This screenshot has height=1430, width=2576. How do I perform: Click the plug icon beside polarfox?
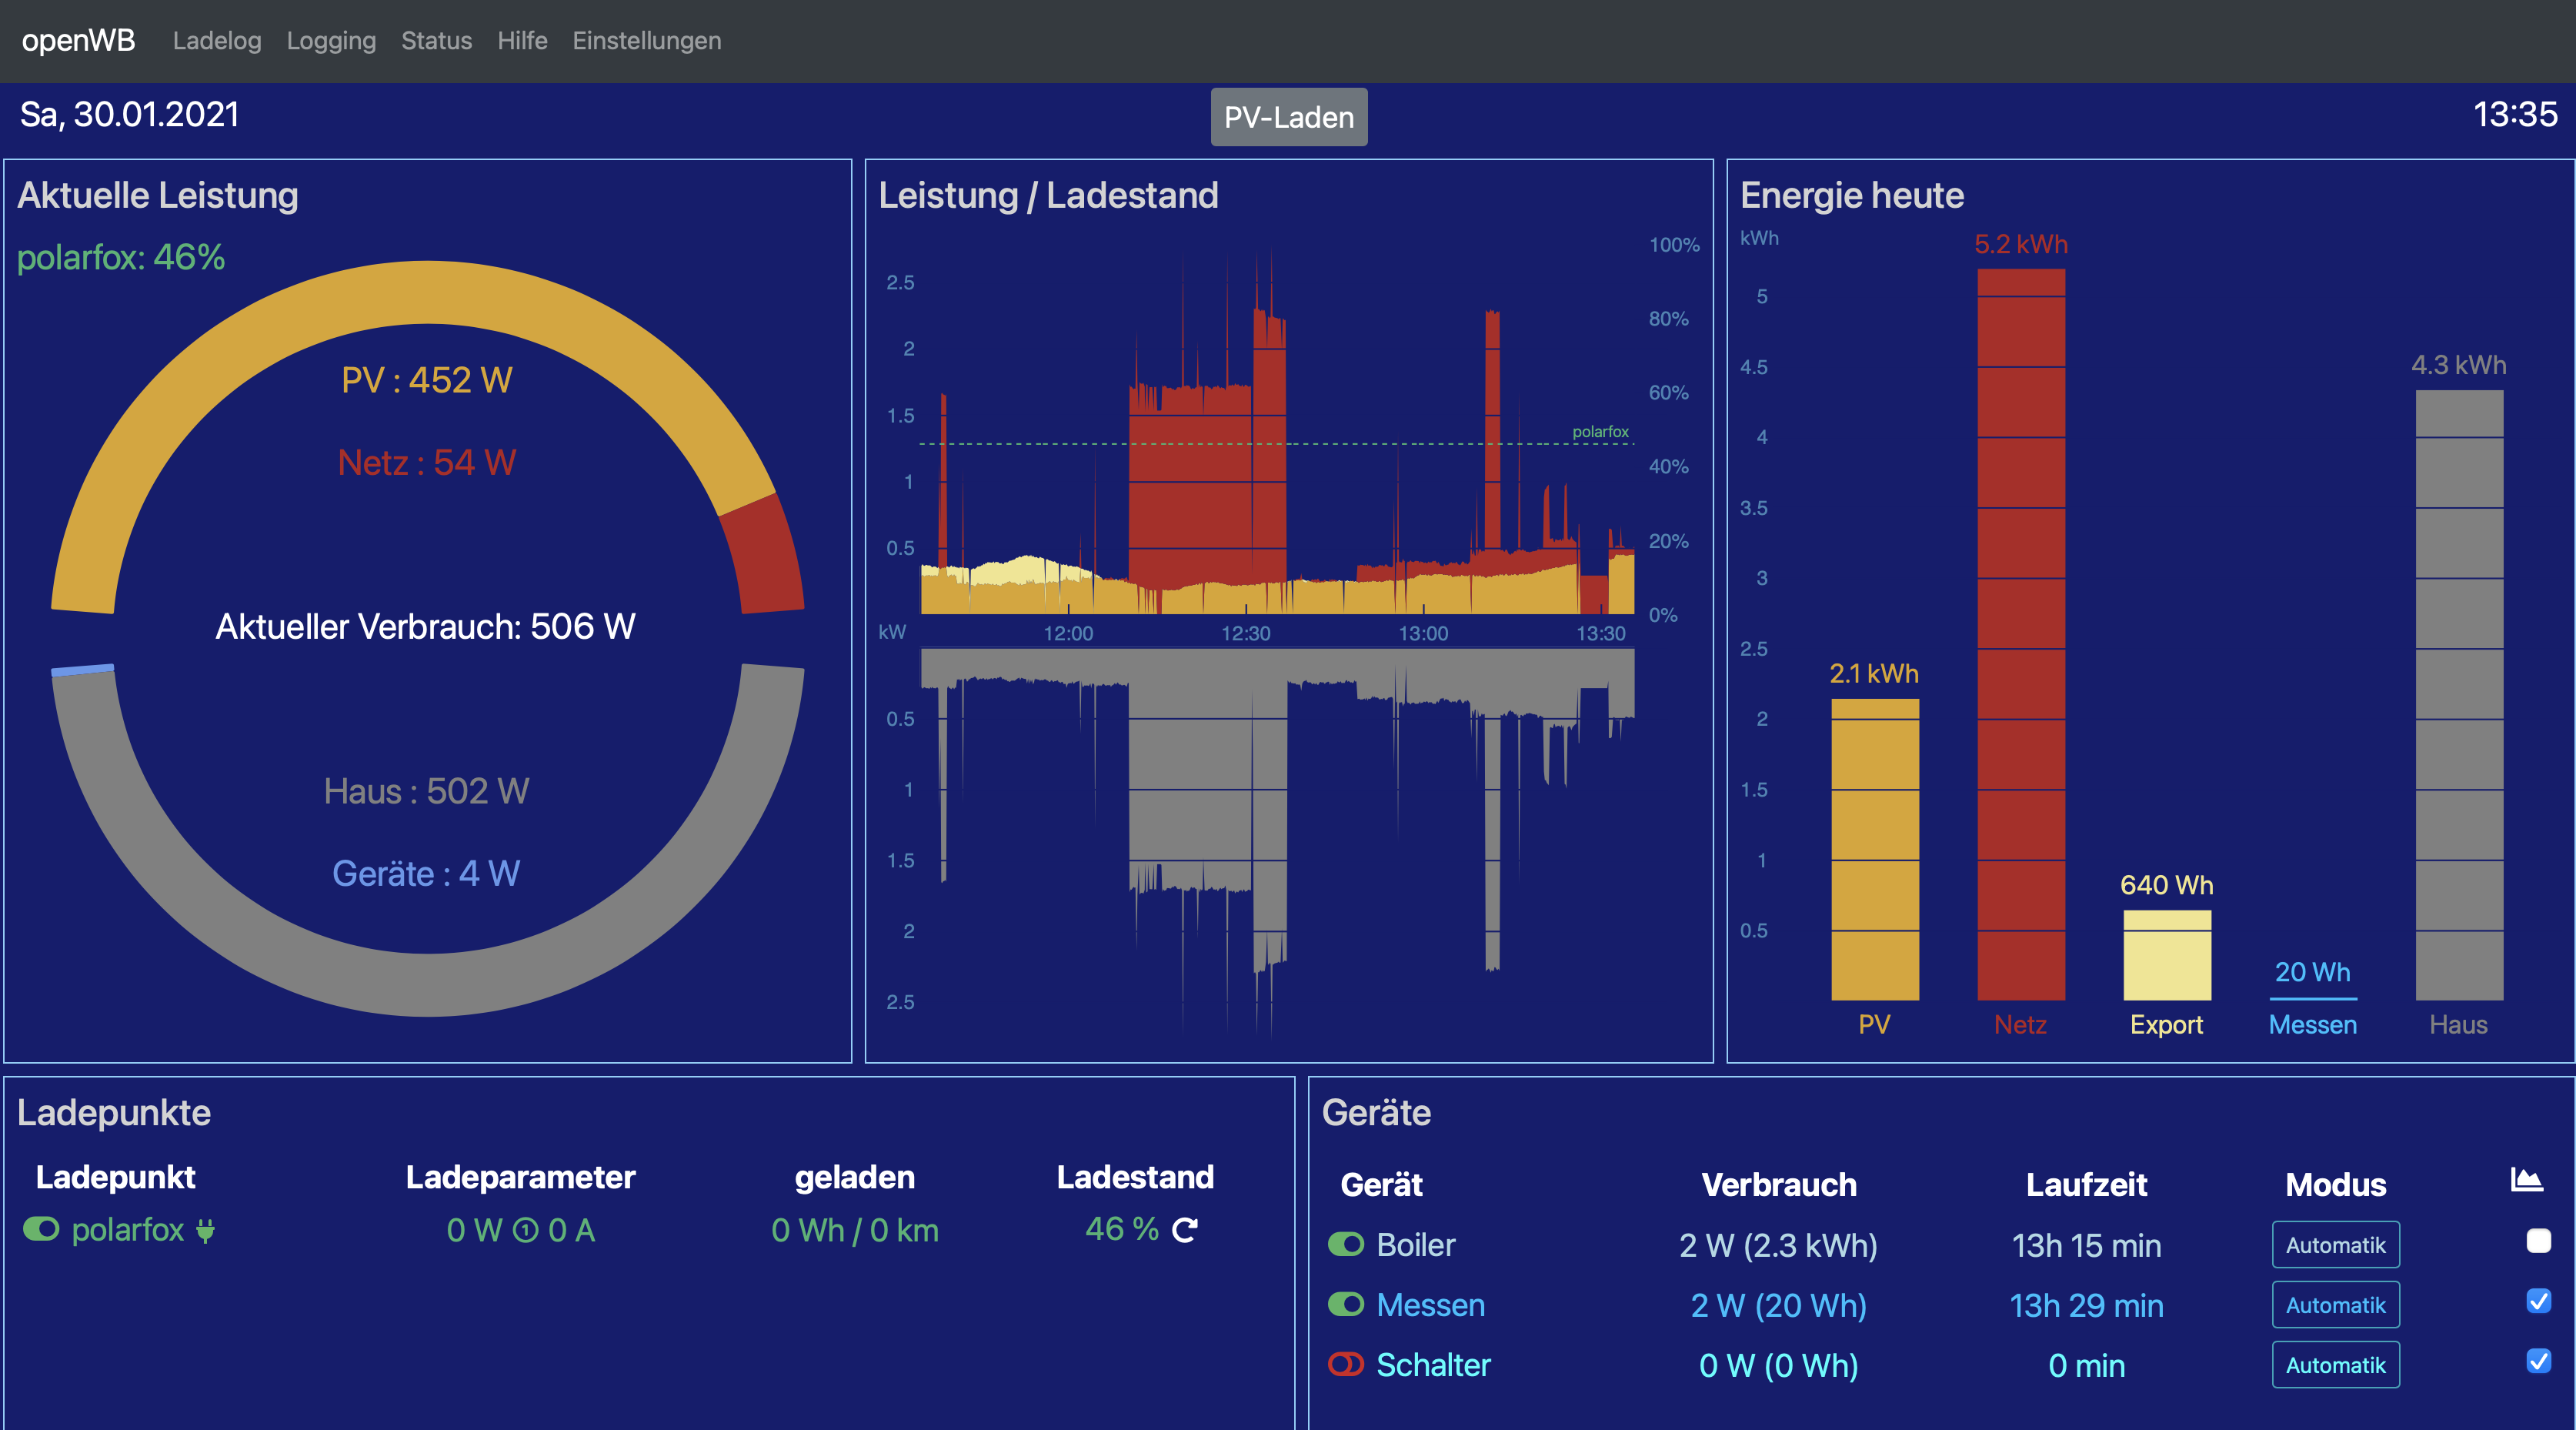click(x=205, y=1230)
